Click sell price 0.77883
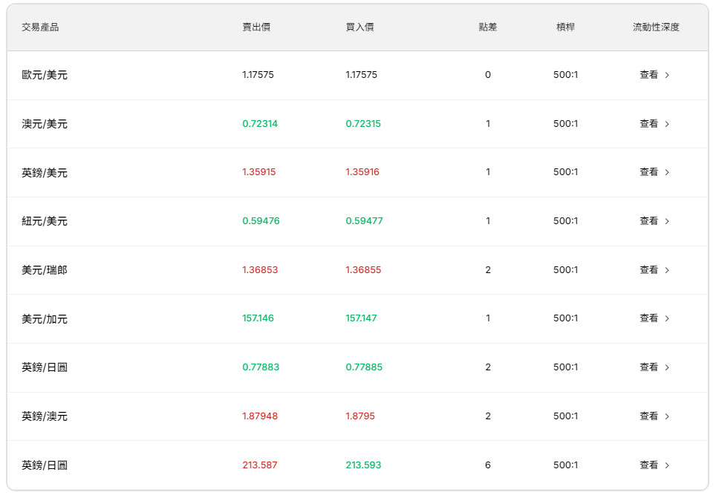716x495 pixels. 261,367
